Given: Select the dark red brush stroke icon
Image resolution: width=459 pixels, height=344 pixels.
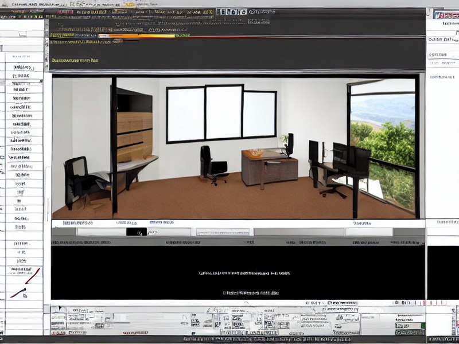Looking at the screenshot, I should [18, 292].
